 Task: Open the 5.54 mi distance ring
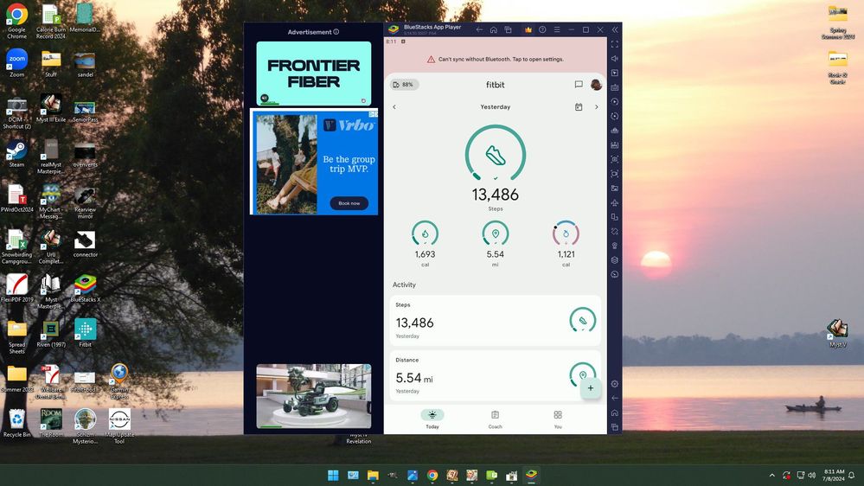496,233
